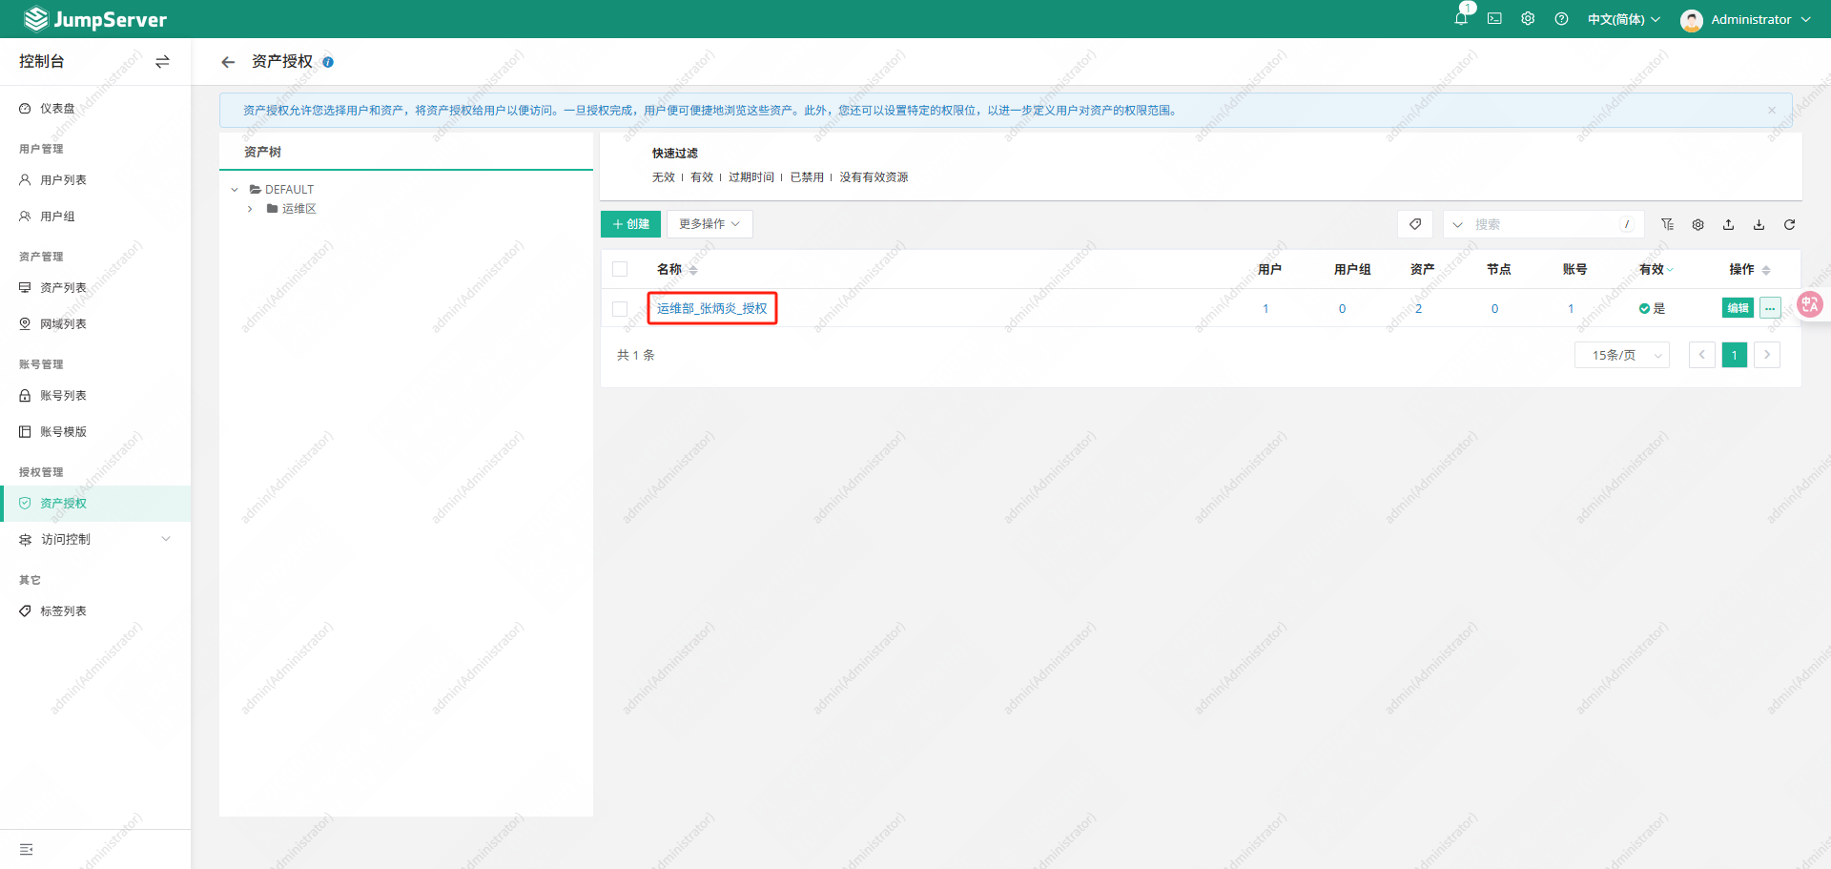
Task: Click the import upload icon
Action: [1728, 224]
